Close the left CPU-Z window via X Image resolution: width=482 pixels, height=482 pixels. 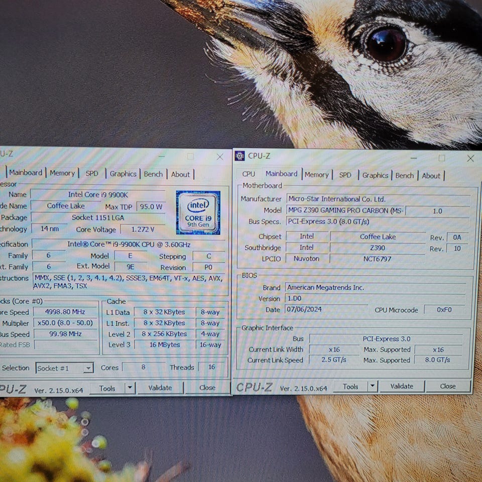(220, 157)
